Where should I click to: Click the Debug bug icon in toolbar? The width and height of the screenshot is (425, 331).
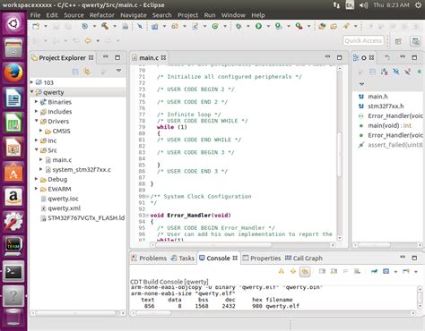pos(239,26)
